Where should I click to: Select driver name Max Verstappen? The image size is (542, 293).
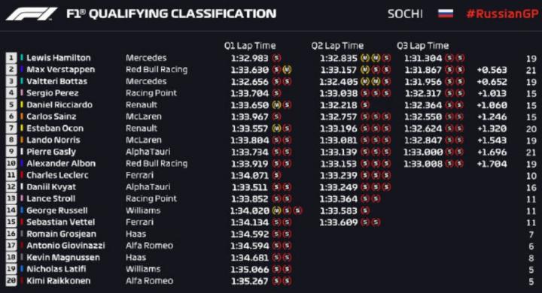pyautogui.click(x=61, y=70)
